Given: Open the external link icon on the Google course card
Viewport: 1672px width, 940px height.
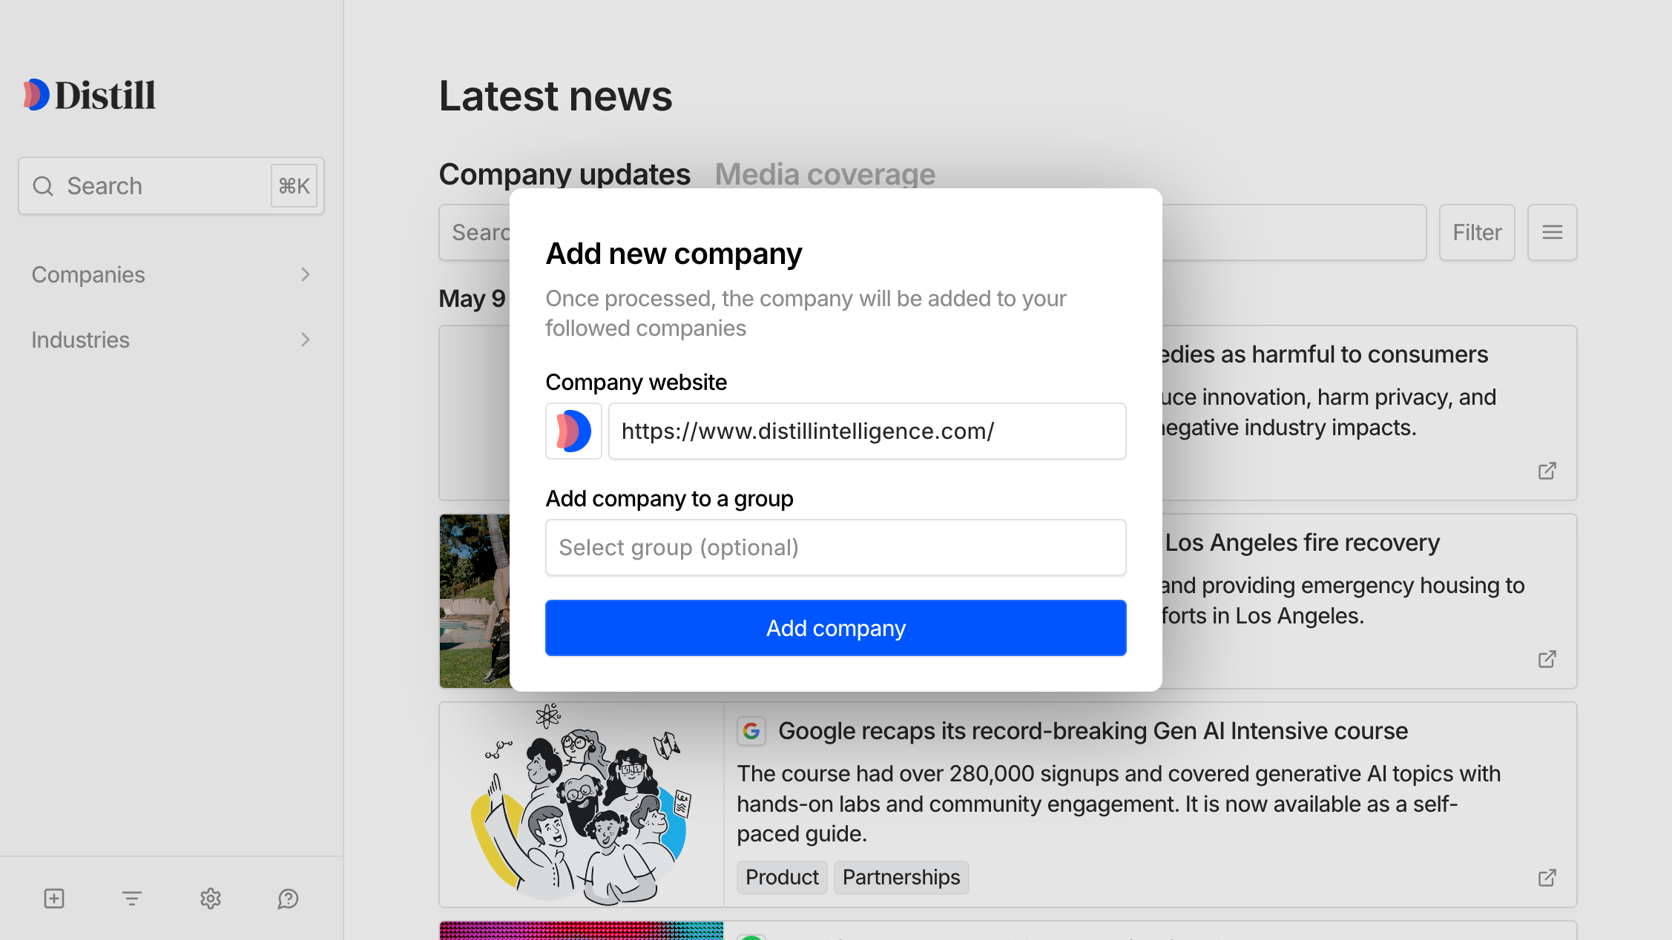Looking at the screenshot, I should 1547,877.
